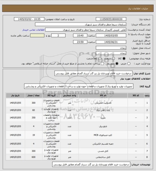
Task: Select the کالا/خدمت radio button
Action: (100, 58)
